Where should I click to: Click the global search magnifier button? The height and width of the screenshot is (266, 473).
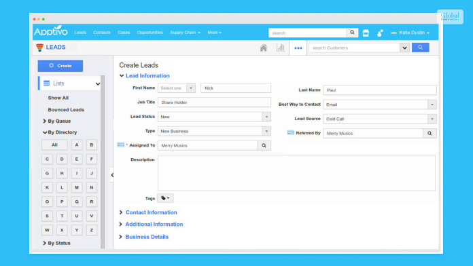click(352, 33)
